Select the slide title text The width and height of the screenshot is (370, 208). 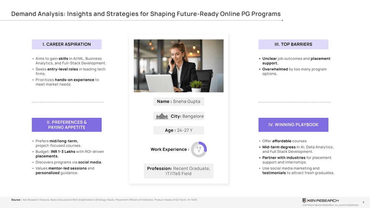pyautogui.click(x=146, y=14)
